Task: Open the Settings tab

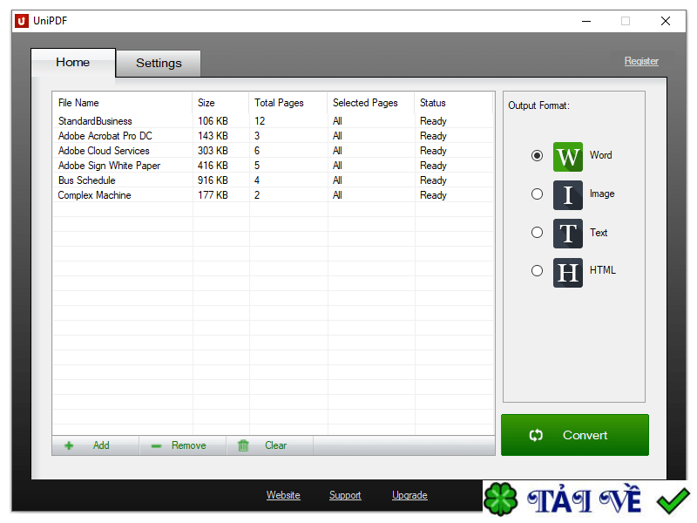Action: [159, 63]
